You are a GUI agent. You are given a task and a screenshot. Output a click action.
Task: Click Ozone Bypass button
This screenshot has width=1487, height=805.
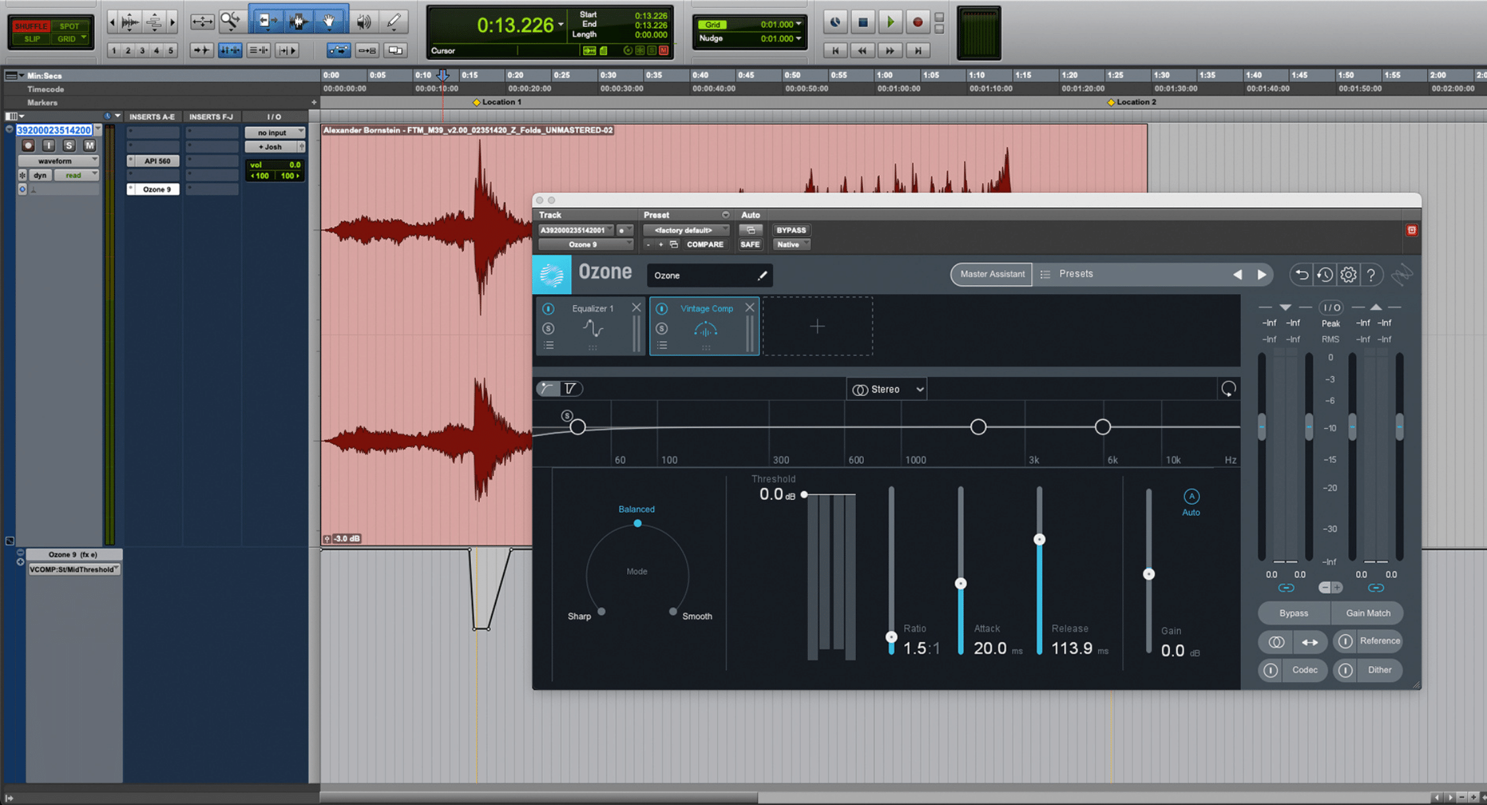tap(1294, 613)
